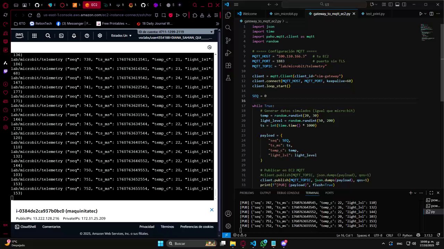444x249 pixels.
Task: Click the browser address bar URL
Action: [97, 15]
